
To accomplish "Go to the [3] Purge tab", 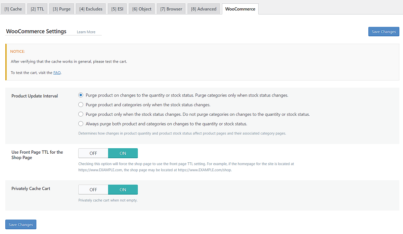I will coord(61,9).
